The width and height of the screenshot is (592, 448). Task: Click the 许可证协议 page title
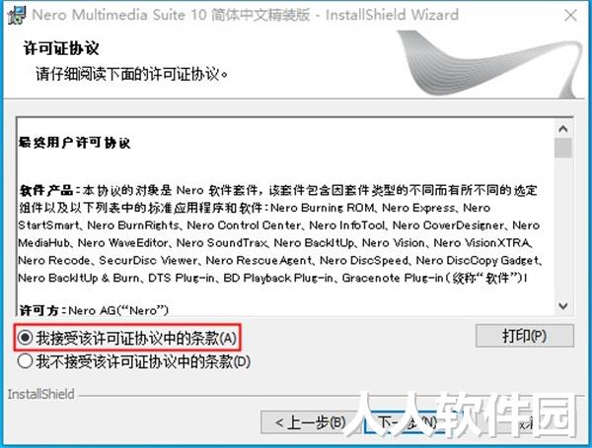pos(61,48)
